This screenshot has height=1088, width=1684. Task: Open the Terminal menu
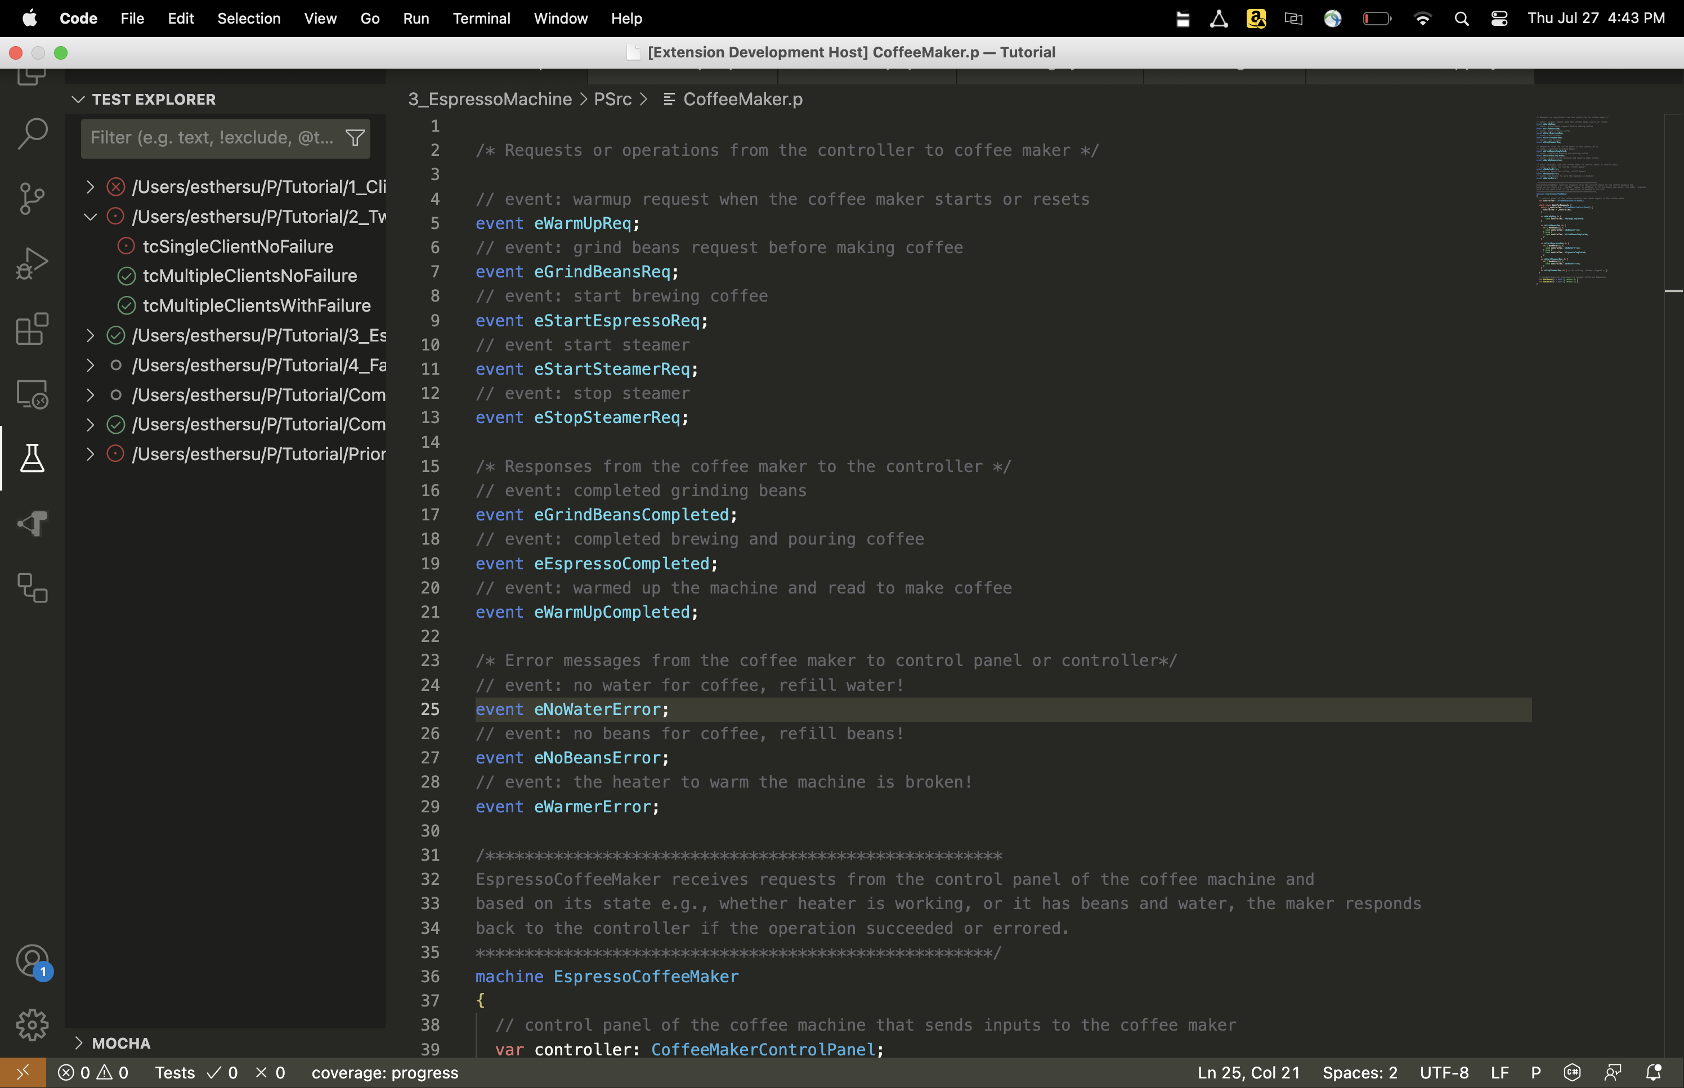tap(481, 19)
